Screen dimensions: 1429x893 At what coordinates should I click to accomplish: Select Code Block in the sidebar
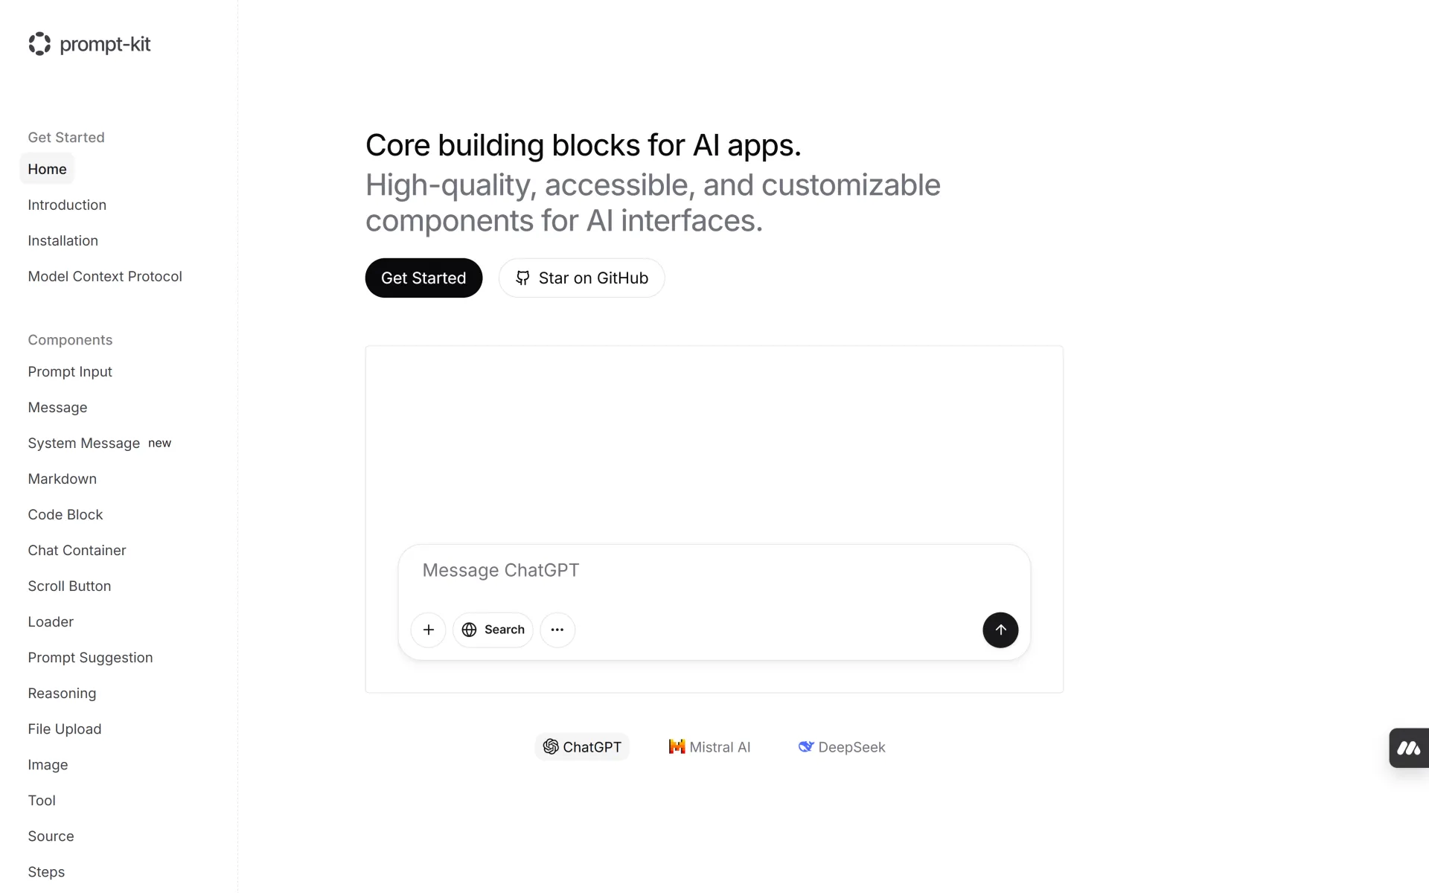coord(65,514)
